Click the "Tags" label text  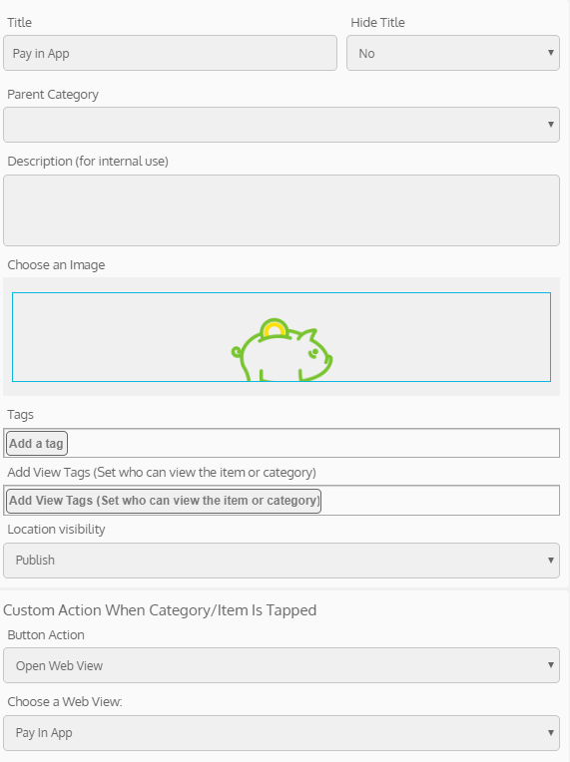20,415
